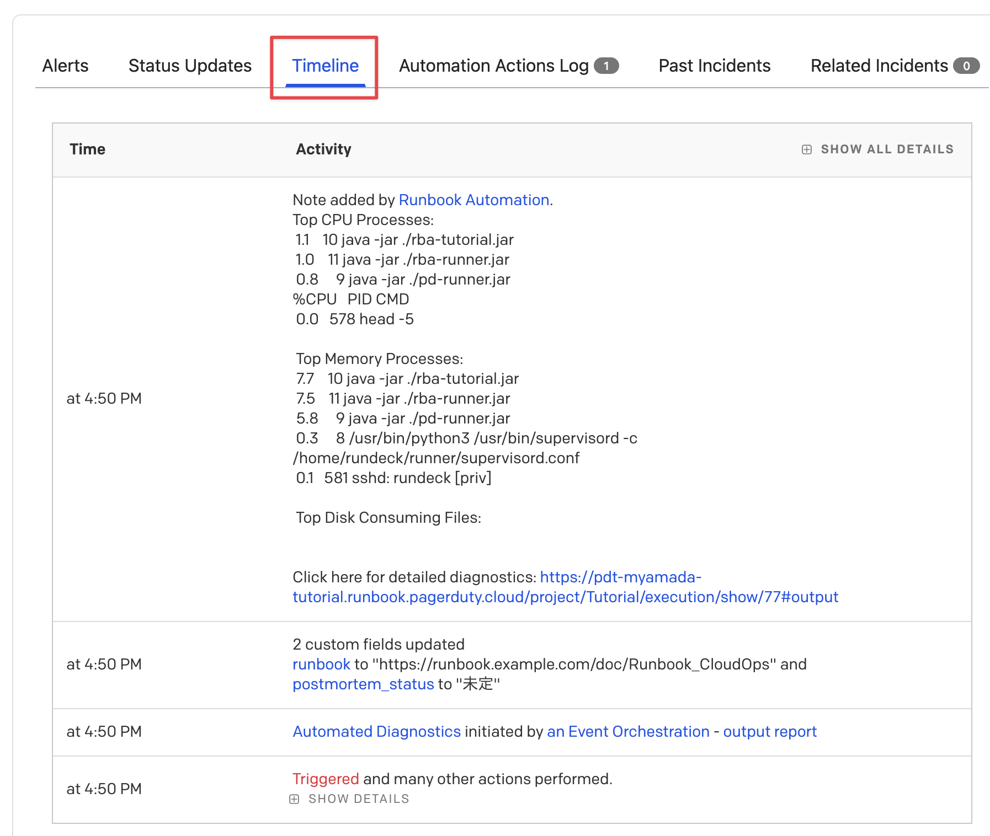Click the CPU line '1.1 10 java -jar ./rba-tutorial.jar'
The width and height of the screenshot is (990, 836).
tap(404, 239)
